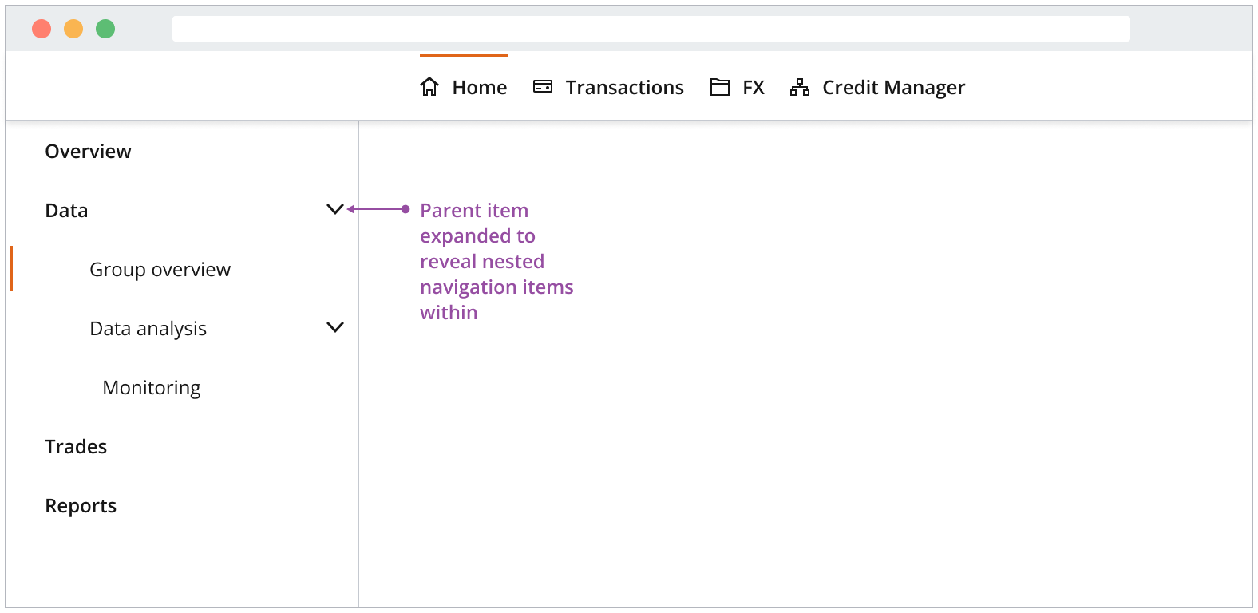Click the hierarchy icon beside Credit Manager
This screenshot has width=1258, height=613.
coord(800,87)
